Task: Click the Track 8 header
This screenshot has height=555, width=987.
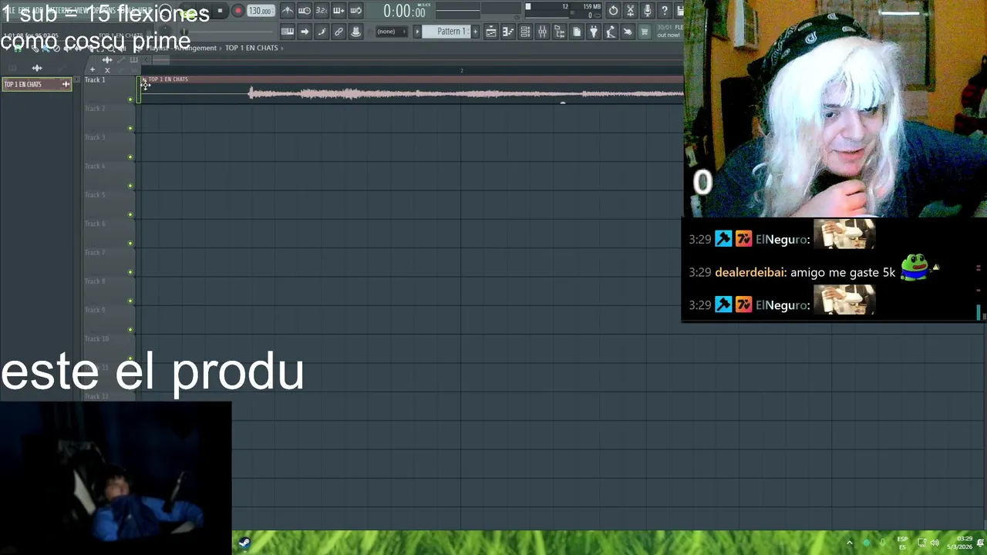Action: (108, 291)
